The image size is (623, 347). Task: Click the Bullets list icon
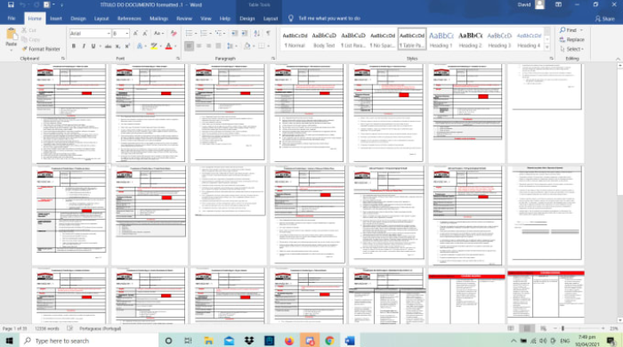pos(189,33)
